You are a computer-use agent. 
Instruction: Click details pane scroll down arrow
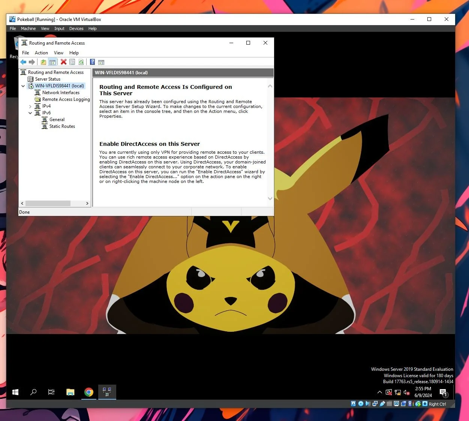pyautogui.click(x=270, y=198)
